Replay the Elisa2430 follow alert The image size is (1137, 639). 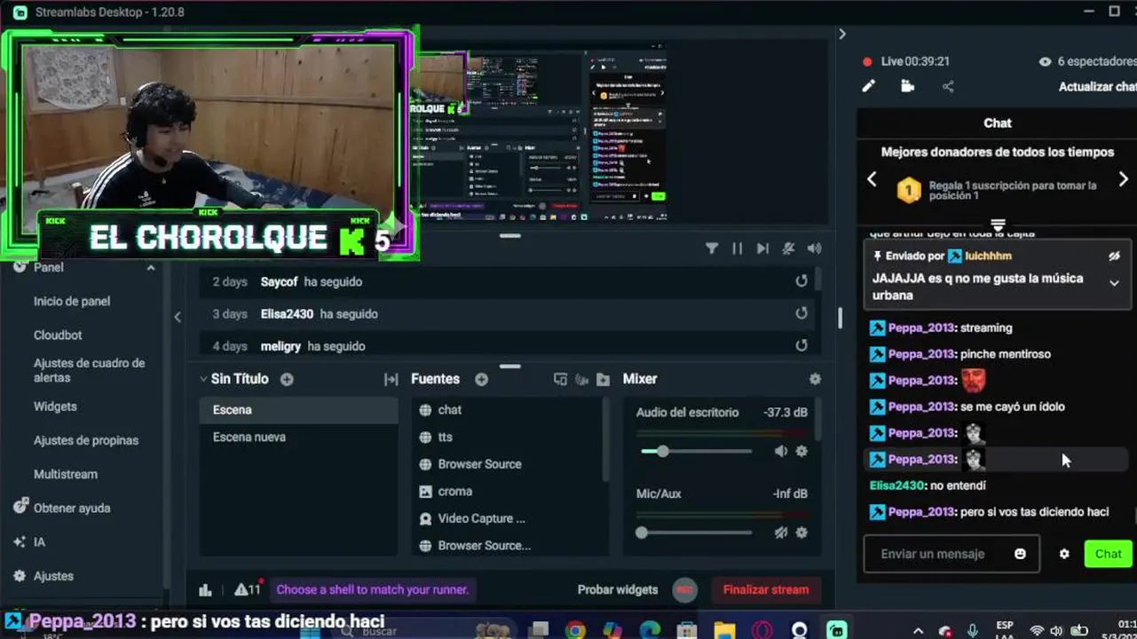(x=801, y=313)
